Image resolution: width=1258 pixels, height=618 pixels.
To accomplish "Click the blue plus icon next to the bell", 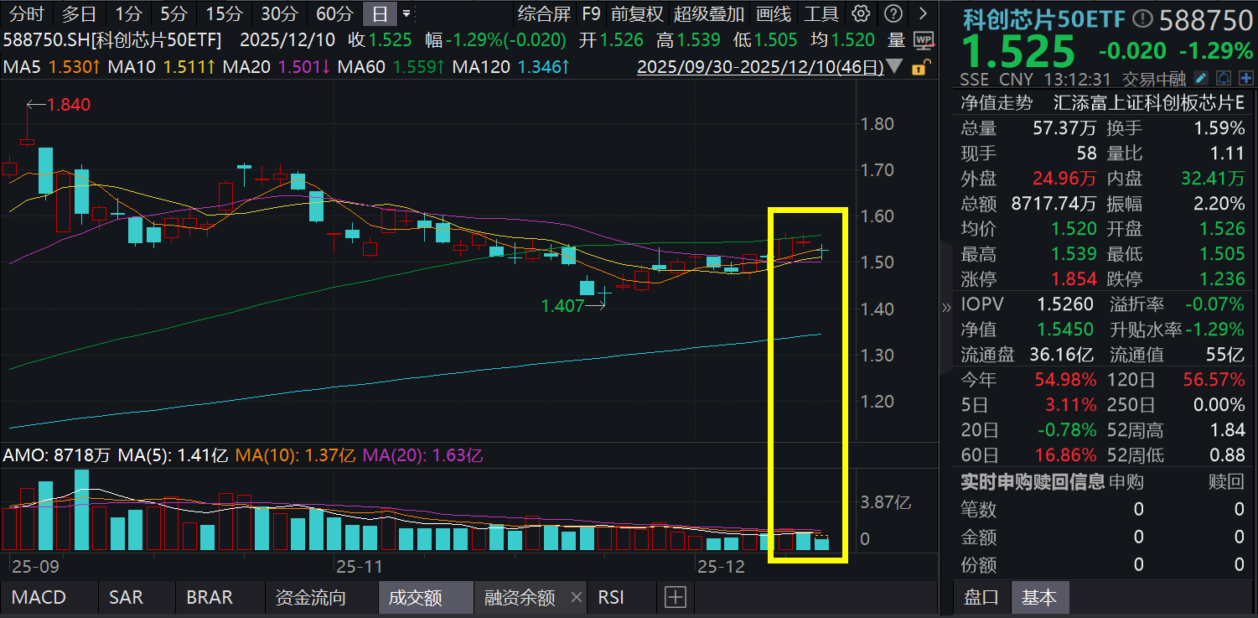I will (x=1245, y=78).
